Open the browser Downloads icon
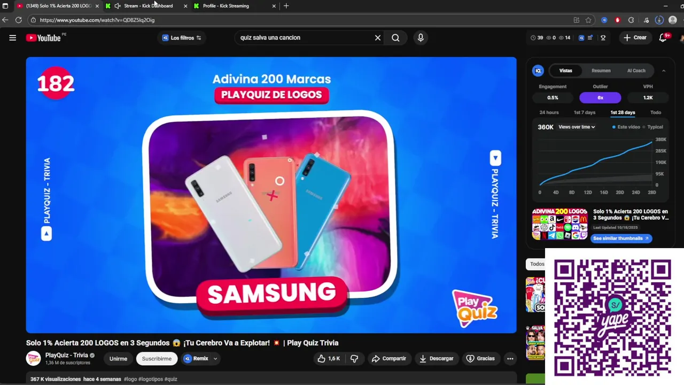The width and height of the screenshot is (684, 385). (x=659, y=20)
